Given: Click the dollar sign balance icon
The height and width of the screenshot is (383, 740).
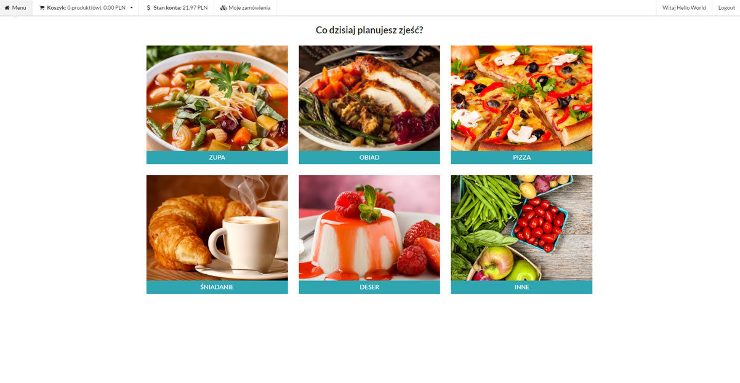Looking at the screenshot, I should [148, 8].
